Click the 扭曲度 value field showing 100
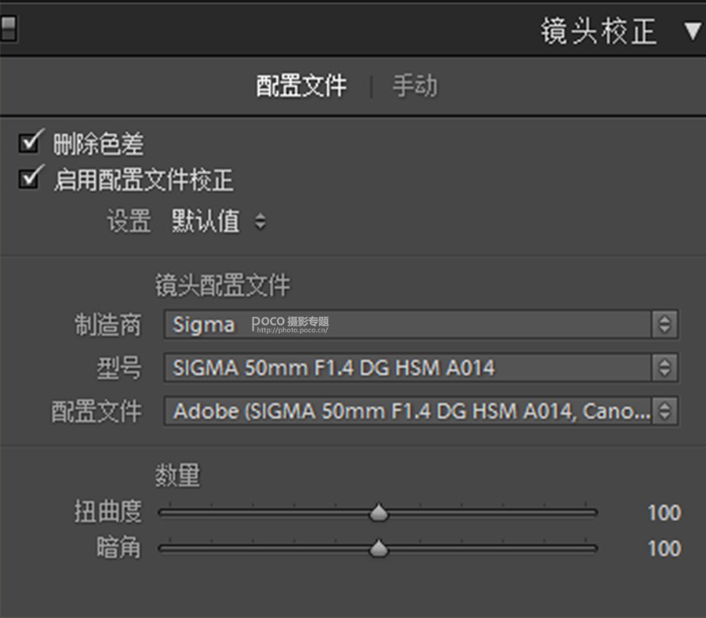 tap(664, 513)
